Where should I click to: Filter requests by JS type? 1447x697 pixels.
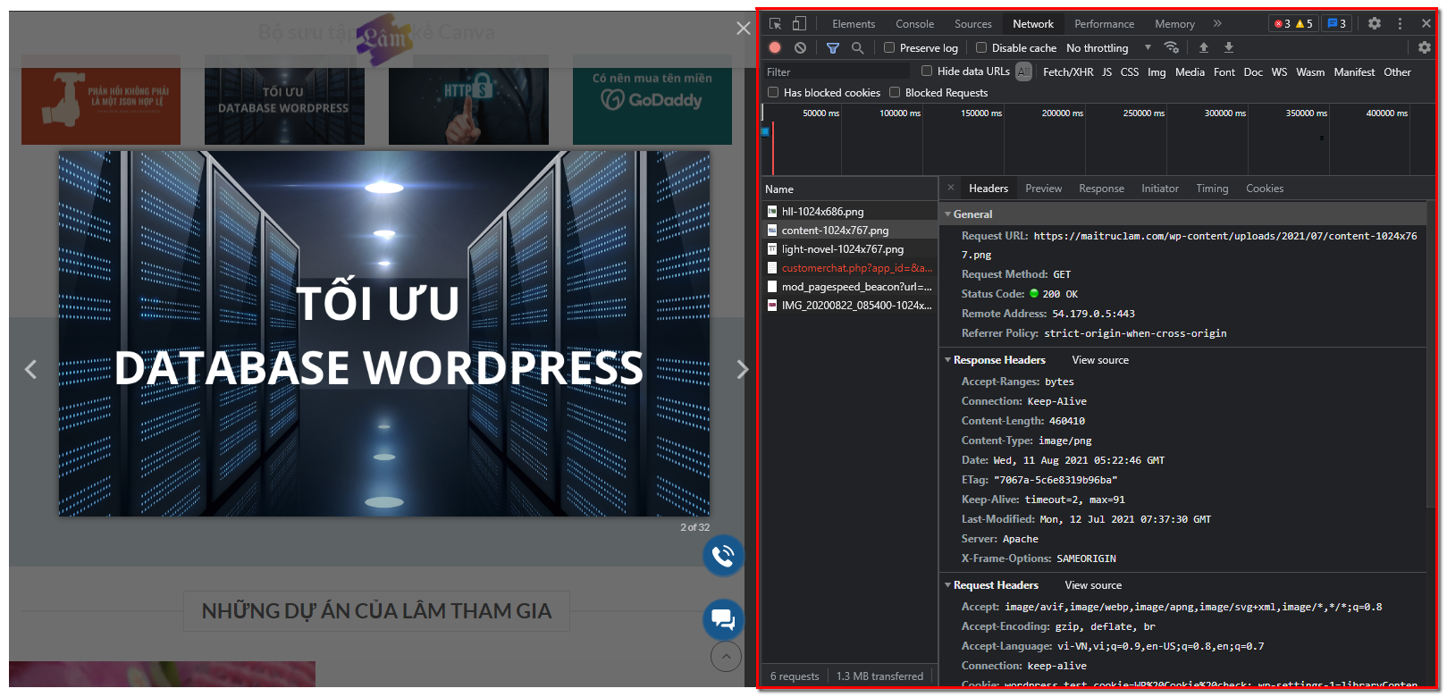1106,72
